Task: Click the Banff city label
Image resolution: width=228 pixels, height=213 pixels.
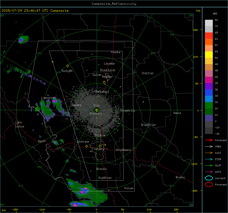Action: [x=42, y=141]
